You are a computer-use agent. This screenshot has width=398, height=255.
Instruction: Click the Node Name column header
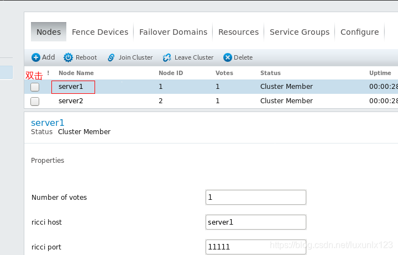(76, 73)
